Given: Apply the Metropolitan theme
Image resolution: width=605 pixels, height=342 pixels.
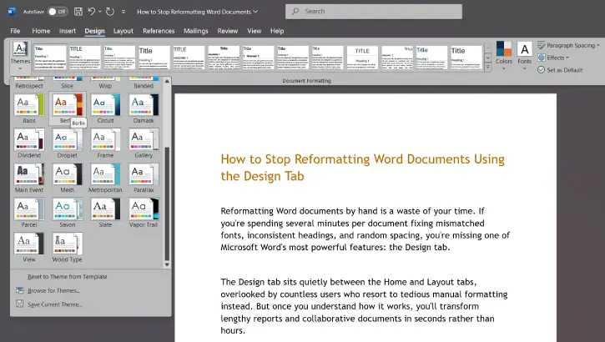Looking at the screenshot, I should (x=105, y=179).
